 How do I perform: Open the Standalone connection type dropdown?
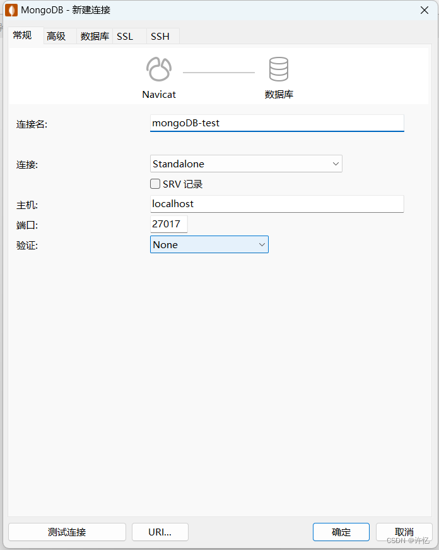point(246,164)
